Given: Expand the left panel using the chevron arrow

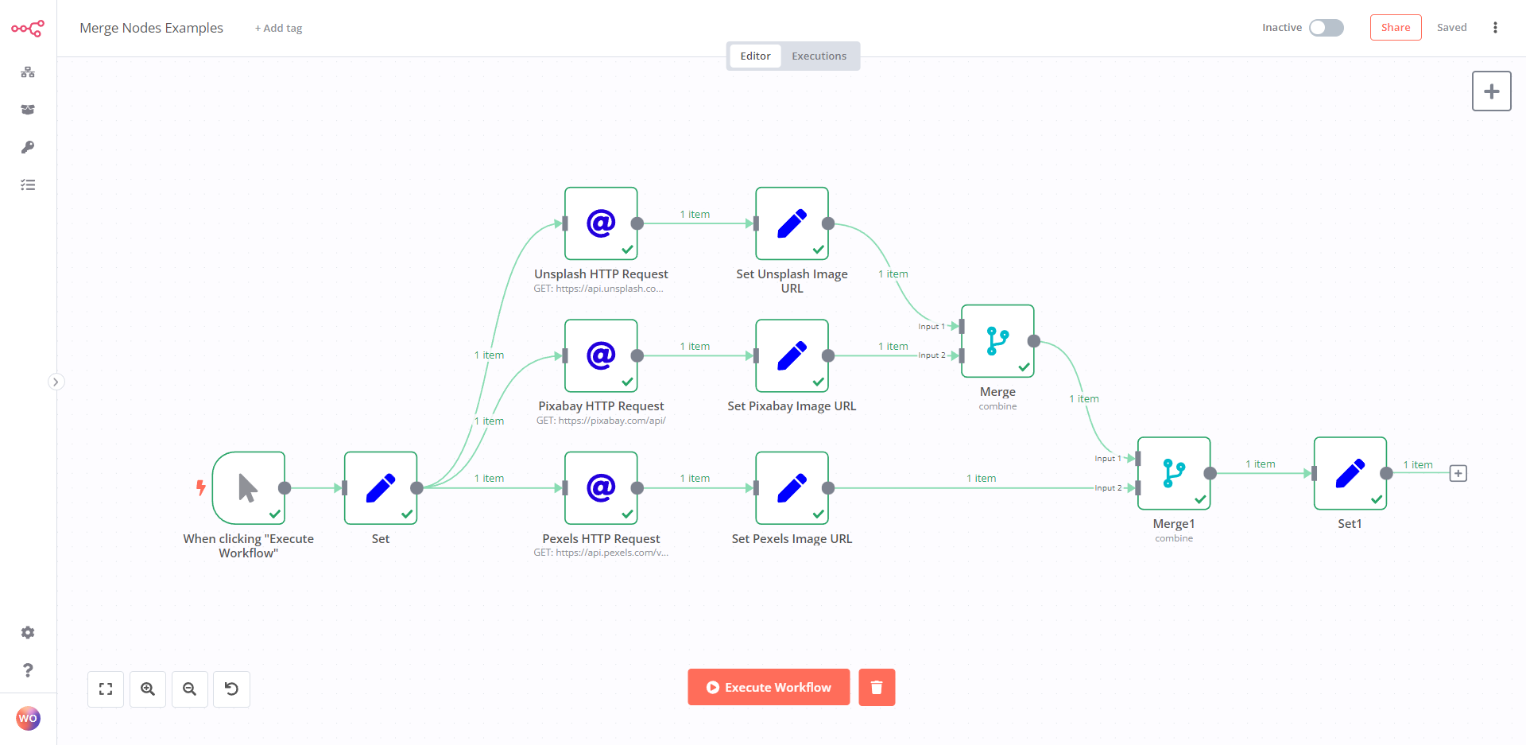Looking at the screenshot, I should tap(56, 382).
